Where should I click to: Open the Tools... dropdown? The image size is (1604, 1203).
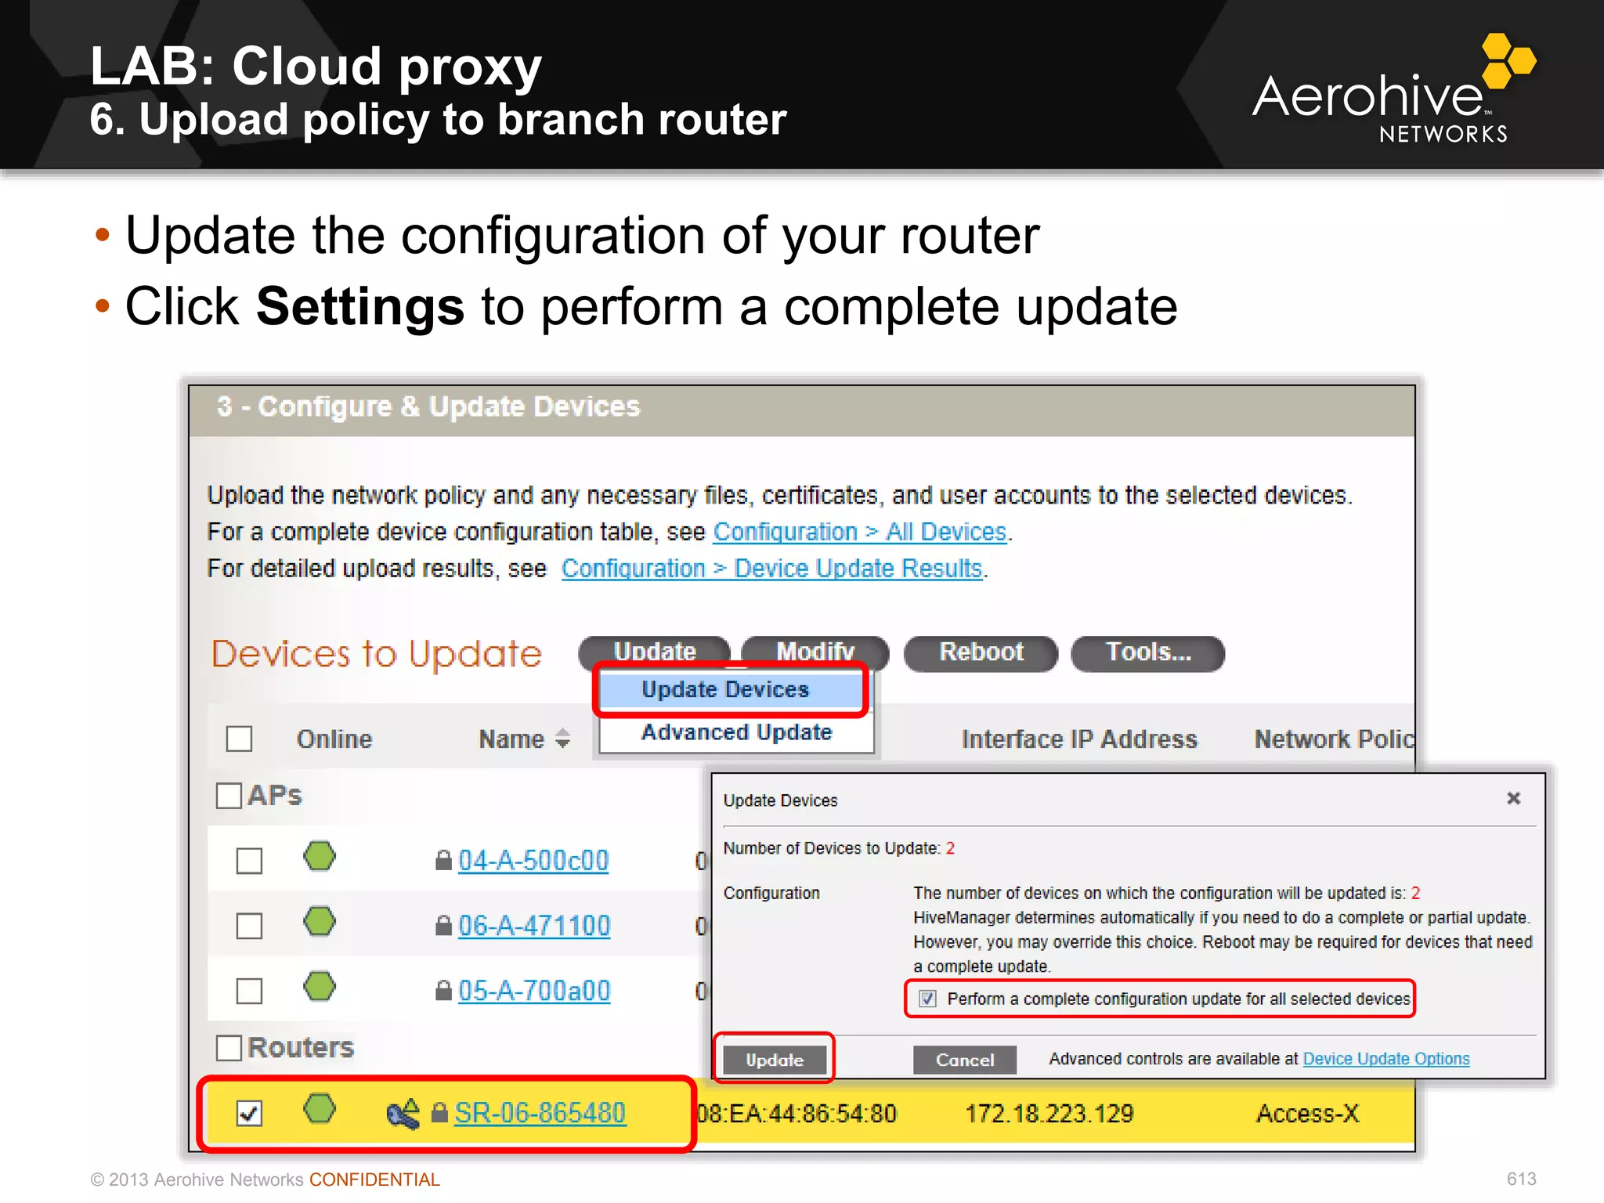click(1147, 653)
